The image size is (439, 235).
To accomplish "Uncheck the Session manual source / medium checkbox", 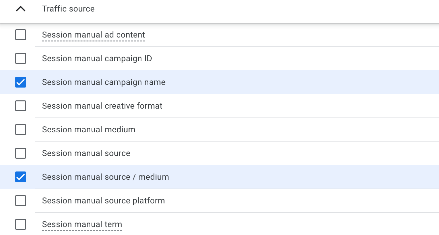I will click(20, 177).
